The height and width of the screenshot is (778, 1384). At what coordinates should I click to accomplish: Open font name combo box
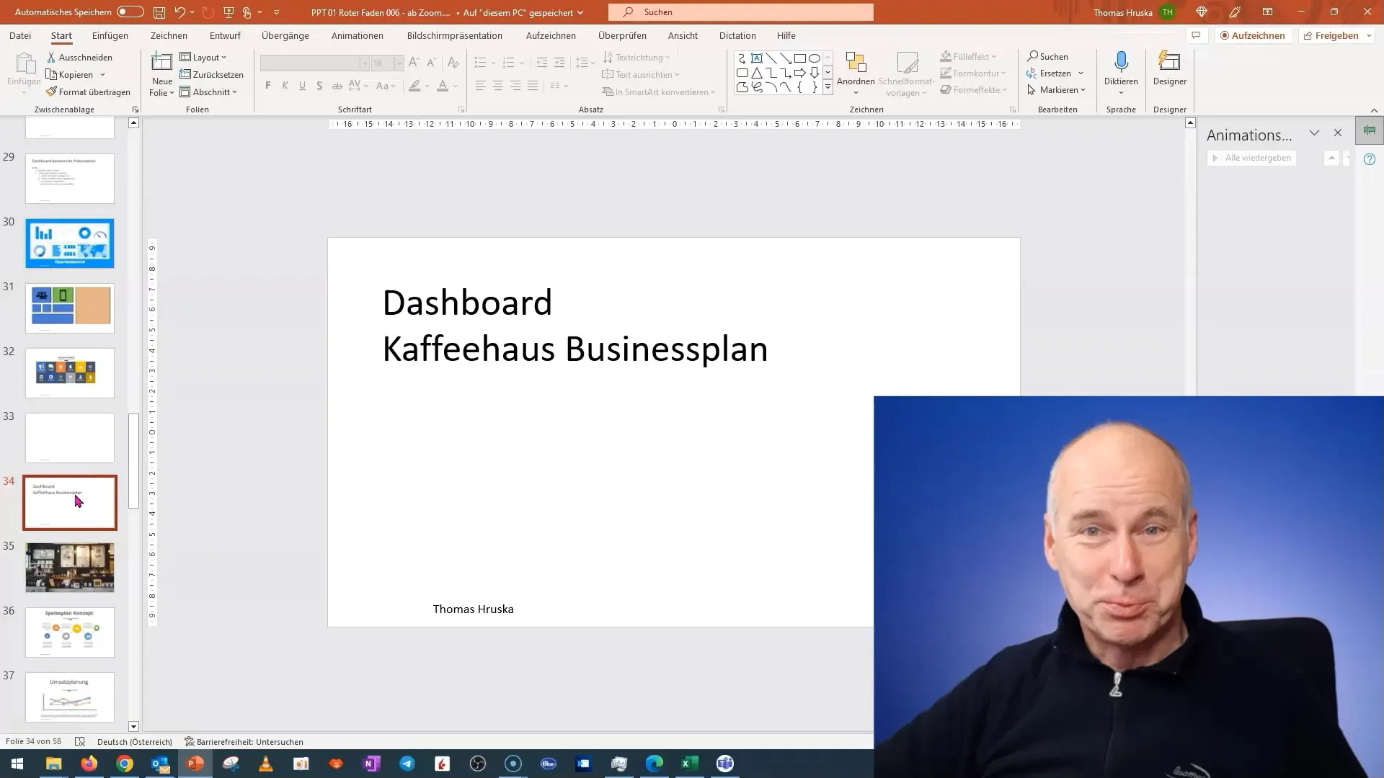click(x=314, y=63)
